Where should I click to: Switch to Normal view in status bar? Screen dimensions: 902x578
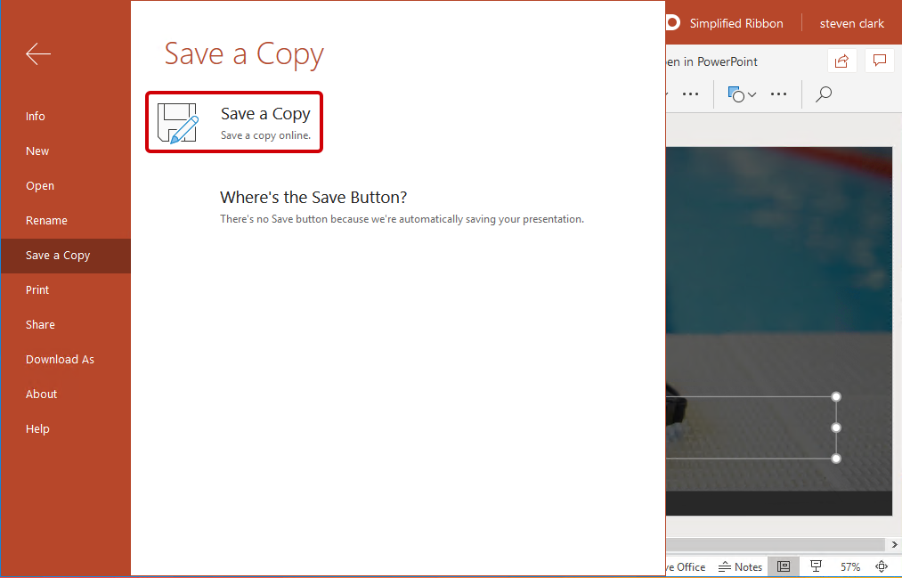[784, 566]
